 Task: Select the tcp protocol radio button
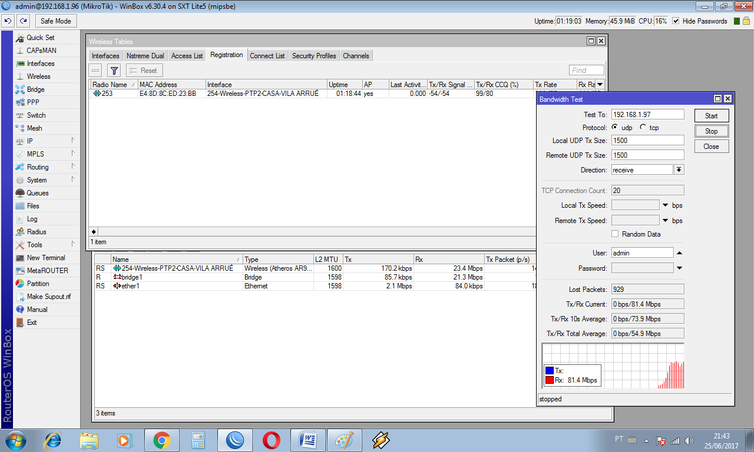pos(643,127)
